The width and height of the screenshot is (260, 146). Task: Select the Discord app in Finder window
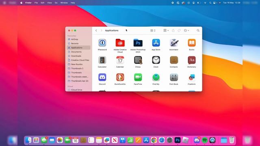(102, 77)
